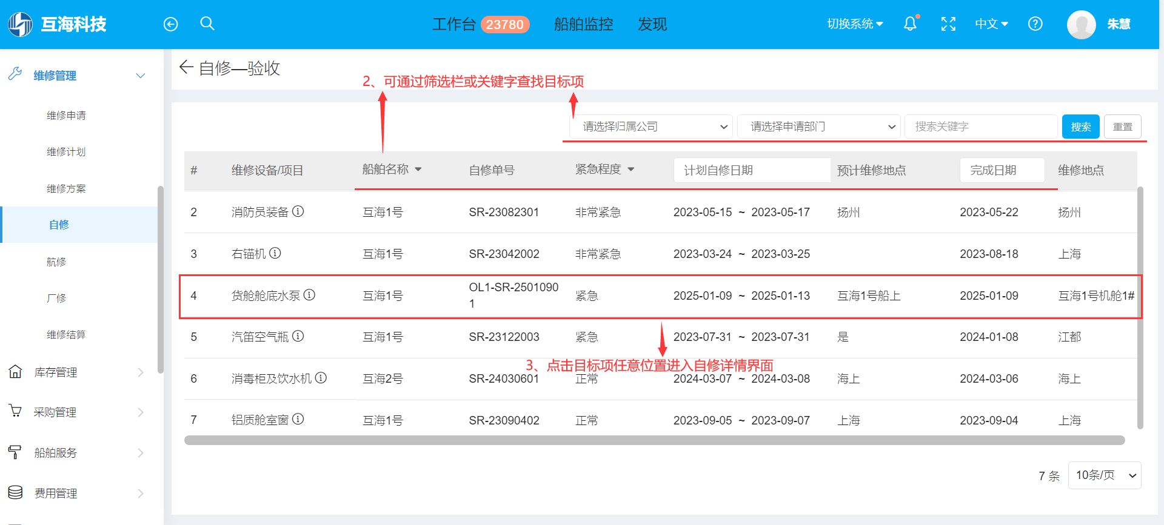
Task: Click the 23780 badge count
Action: [505, 24]
